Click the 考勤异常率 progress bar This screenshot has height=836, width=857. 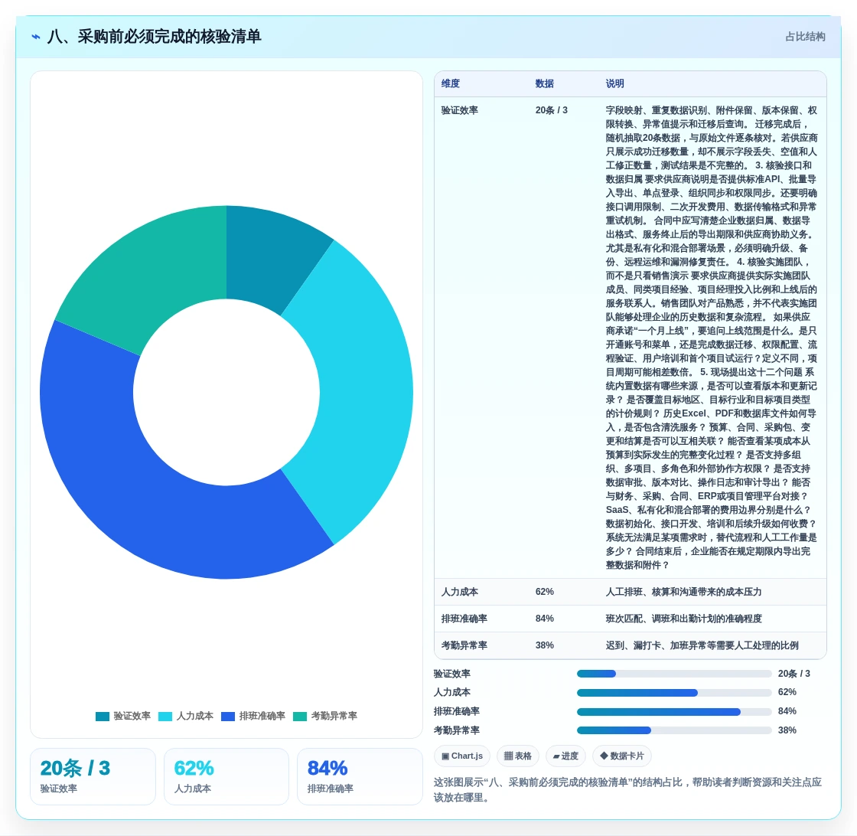coord(674,730)
